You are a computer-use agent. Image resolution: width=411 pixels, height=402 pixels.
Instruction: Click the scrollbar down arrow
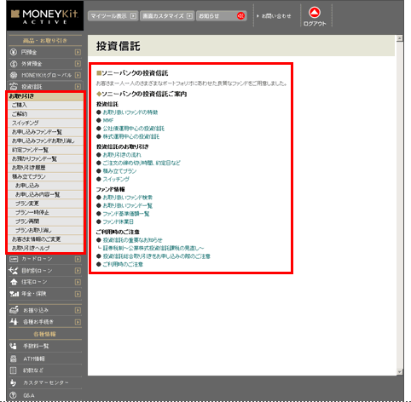[x=400, y=371]
